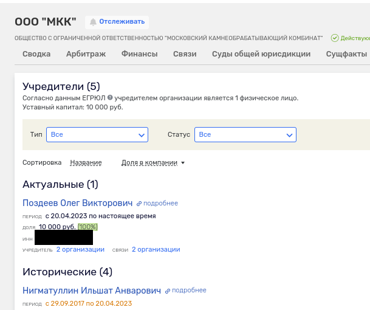
Task: Open Поздеев Олег Викторович profile link
Action: [77, 203]
